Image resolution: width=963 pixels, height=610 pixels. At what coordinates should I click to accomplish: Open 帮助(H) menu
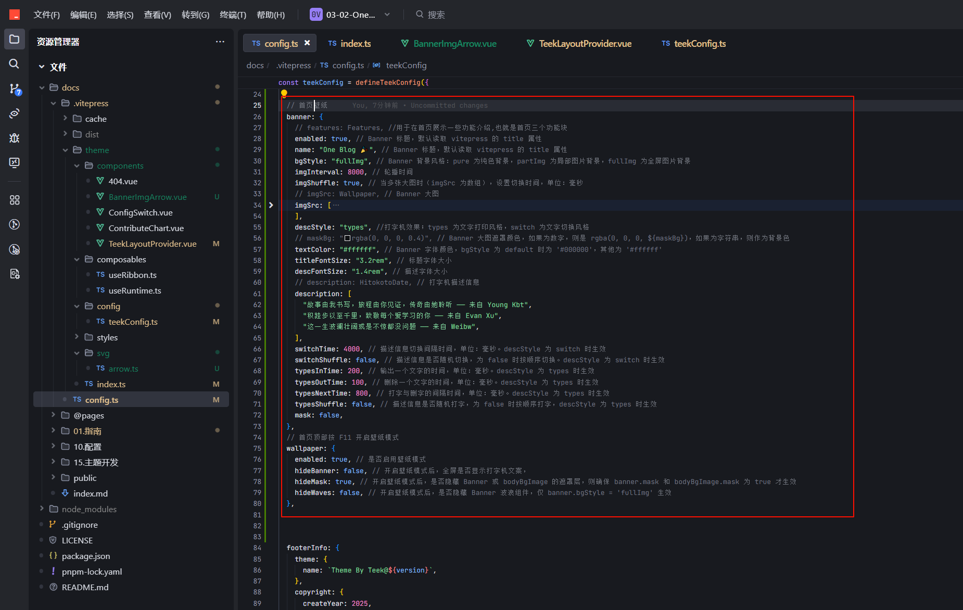[271, 15]
